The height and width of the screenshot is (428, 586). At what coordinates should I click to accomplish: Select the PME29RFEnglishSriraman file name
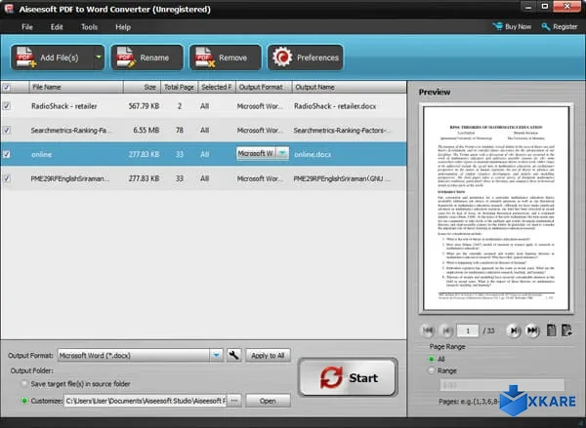(x=70, y=178)
